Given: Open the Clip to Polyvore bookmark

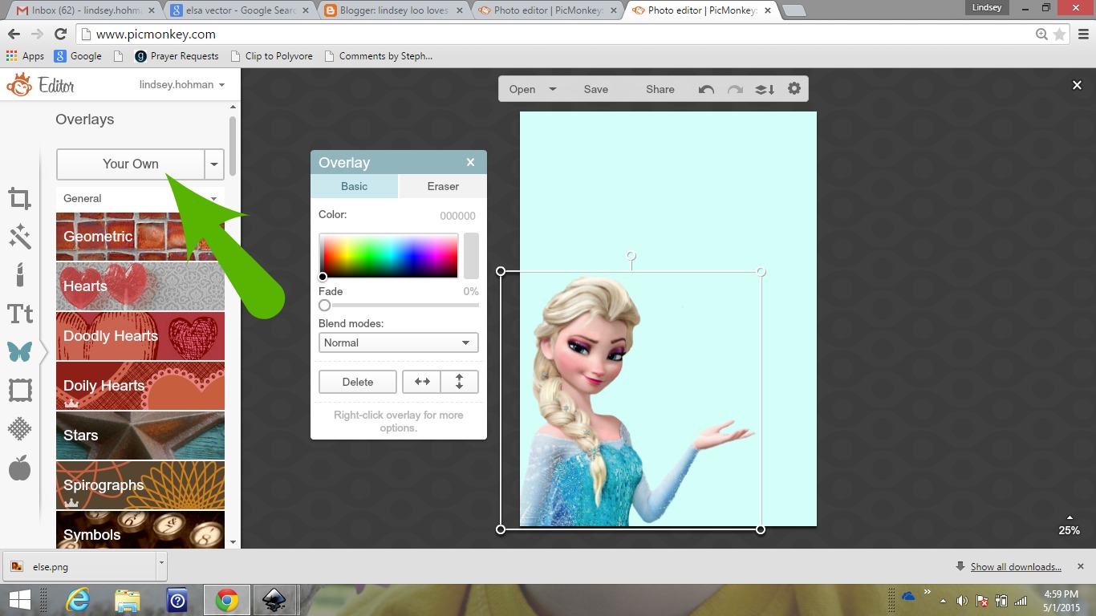Looking at the screenshot, I should point(271,56).
